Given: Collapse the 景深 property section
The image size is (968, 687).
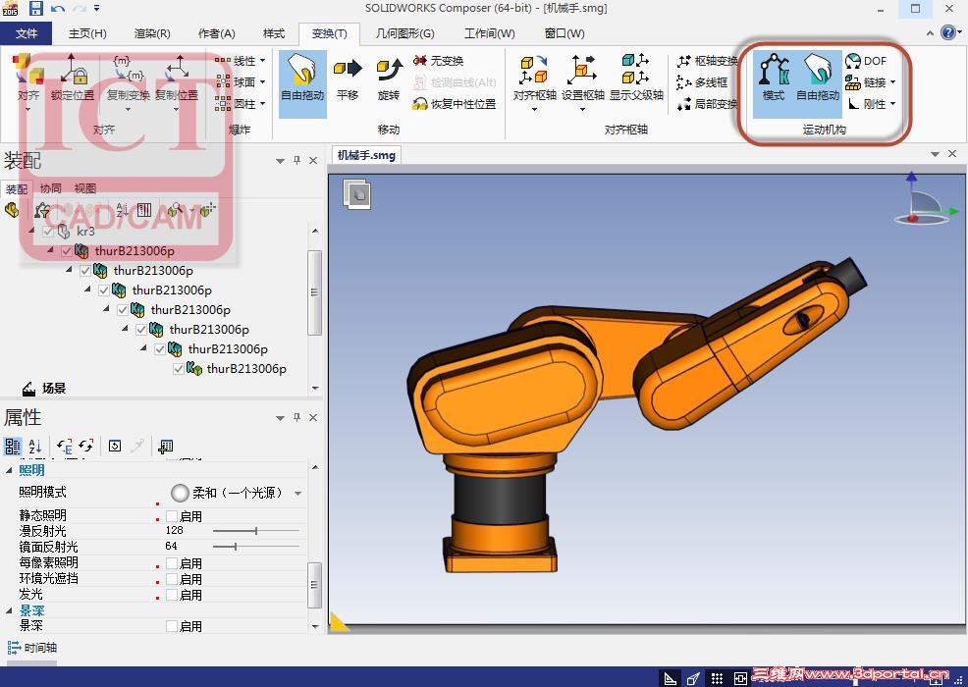Looking at the screenshot, I should (x=9, y=610).
